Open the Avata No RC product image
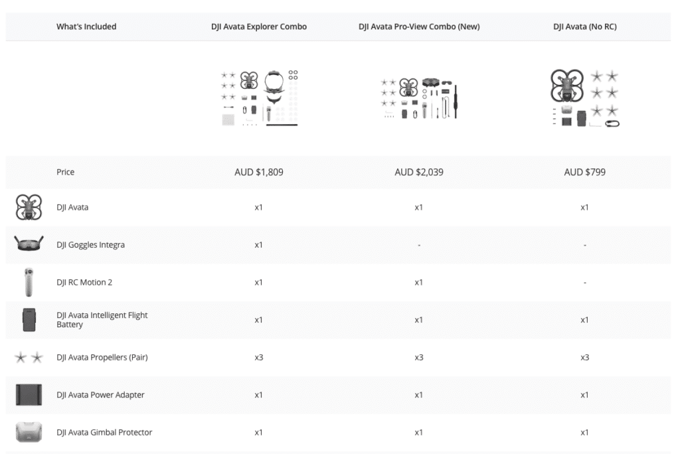 pos(584,98)
